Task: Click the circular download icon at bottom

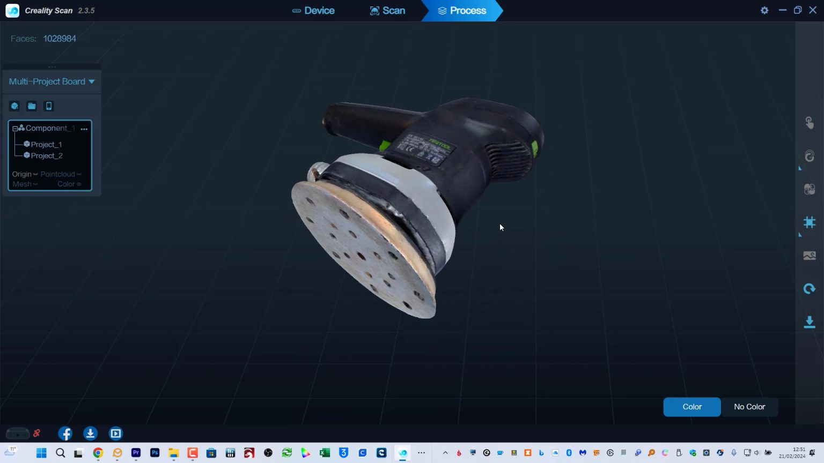Action: [90, 434]
